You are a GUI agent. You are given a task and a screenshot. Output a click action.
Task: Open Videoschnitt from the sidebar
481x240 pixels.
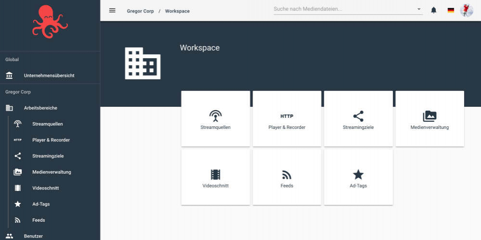click(45, 188)
